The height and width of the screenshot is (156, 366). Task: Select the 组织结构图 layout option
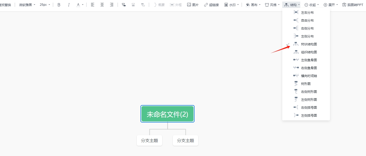[307, 52]
